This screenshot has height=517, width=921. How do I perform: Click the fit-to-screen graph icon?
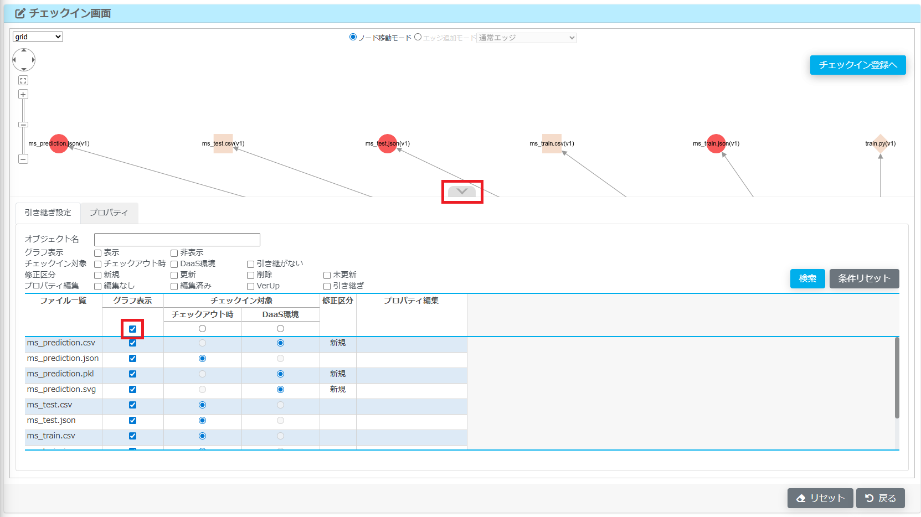coord(23,81)
